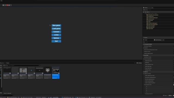Select ParticleEventManager0 in the Outliner
Screen dimensions: 174x98
(153, 23)
